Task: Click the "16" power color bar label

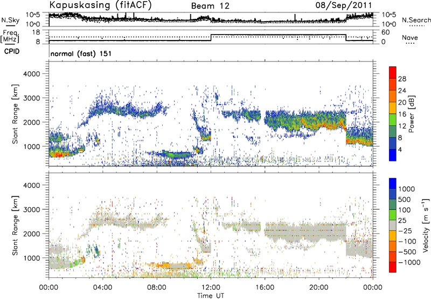Action: click(402, 114)
